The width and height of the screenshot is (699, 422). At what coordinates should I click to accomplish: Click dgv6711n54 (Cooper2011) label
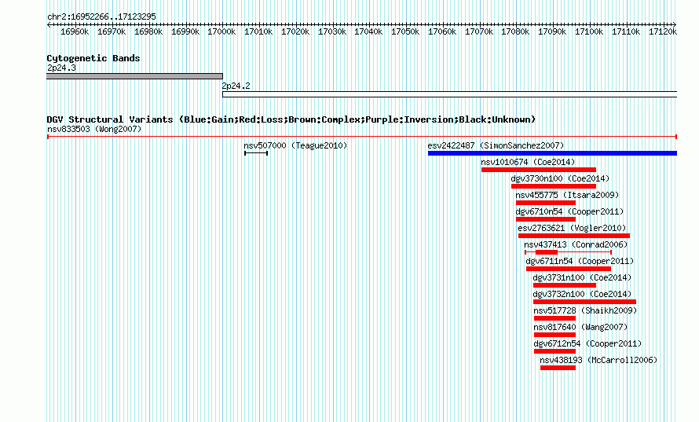click(x=580, y=261)
